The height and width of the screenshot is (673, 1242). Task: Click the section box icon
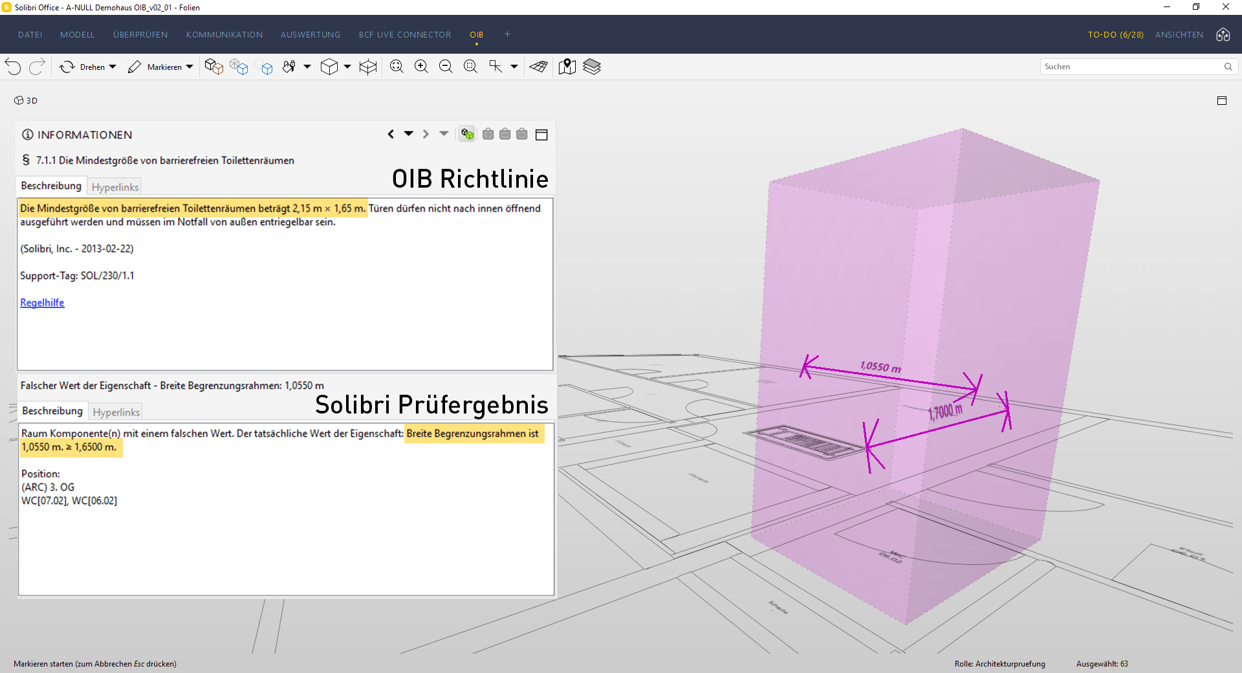point(368,67)
